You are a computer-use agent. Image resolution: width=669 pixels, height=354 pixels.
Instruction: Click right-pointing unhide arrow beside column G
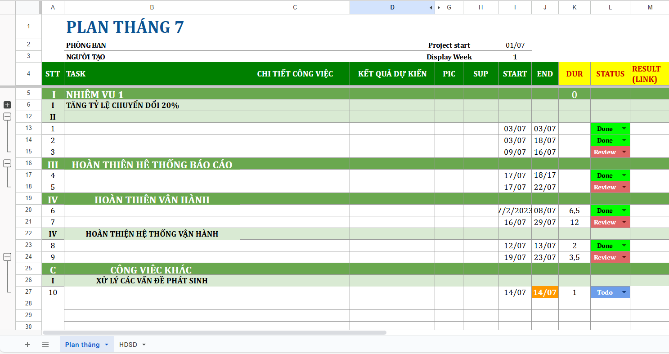(439, 8)
